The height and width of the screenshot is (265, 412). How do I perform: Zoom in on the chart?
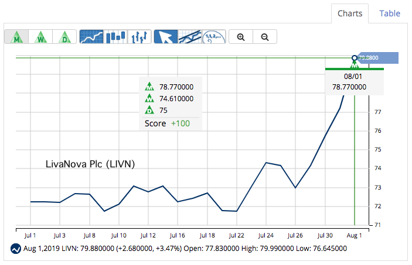240,37
